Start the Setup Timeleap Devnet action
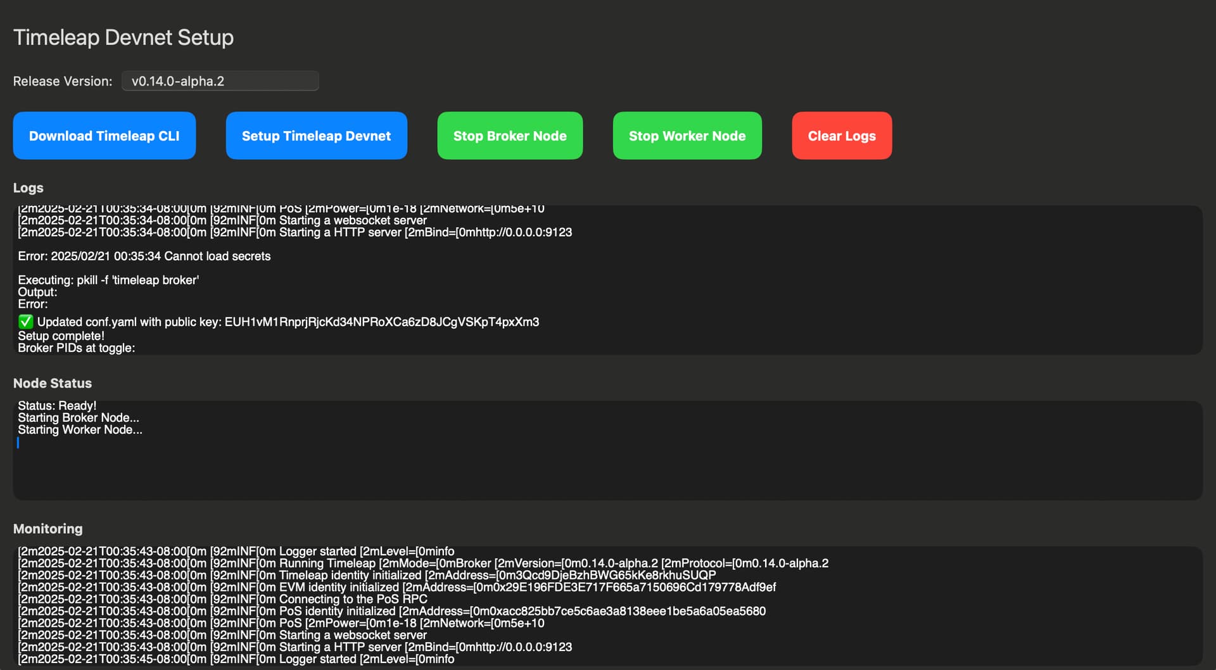Screen dimensions: 1216x670 click(317, 136)
